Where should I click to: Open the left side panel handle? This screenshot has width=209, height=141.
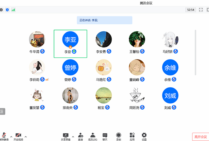click(2, 111)
